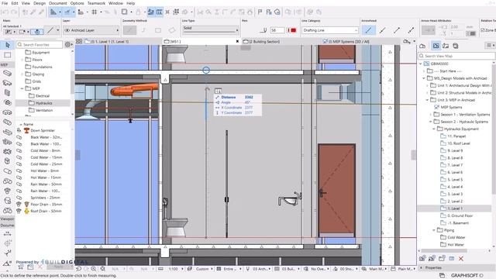Expand the Properties section in Navigator
Image resolution: width=496 pixels, height=279 pixels.
[x=421, y=267]
